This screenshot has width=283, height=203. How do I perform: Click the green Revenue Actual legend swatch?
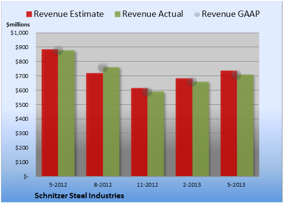(x=117, y=14)
